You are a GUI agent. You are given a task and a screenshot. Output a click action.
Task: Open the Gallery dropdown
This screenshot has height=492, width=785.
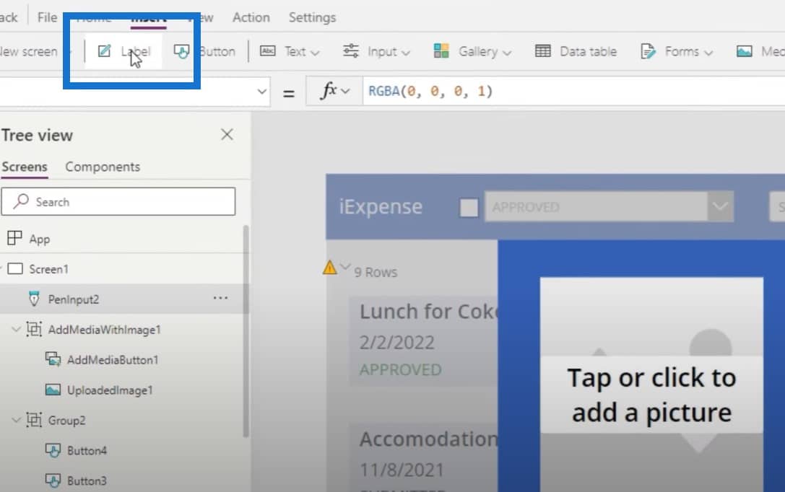(472, 51)
